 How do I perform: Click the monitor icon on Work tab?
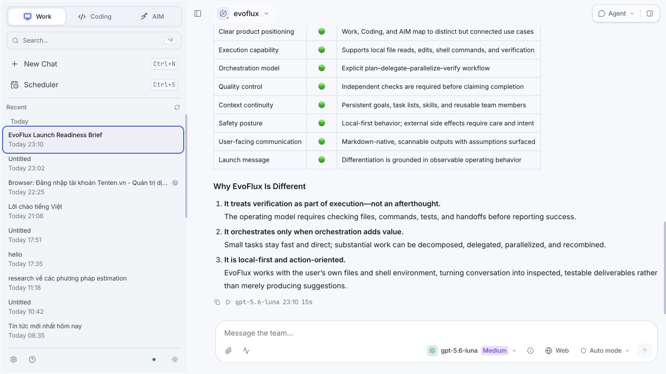click(x=28, y=17)
